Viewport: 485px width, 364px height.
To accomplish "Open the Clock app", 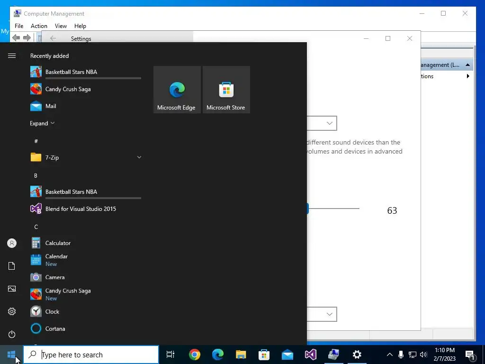I will point(86,312).
